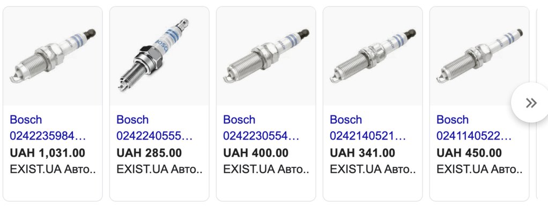Open the Bosch 0242235984 product link
Screen dimensions: 548x209
pyautogui.click(x=48, y=128)
